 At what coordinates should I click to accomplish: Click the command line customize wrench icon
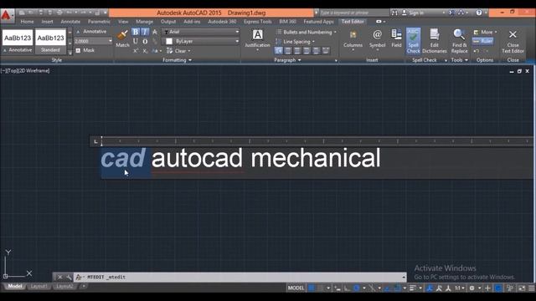click(x=69, y=277)
